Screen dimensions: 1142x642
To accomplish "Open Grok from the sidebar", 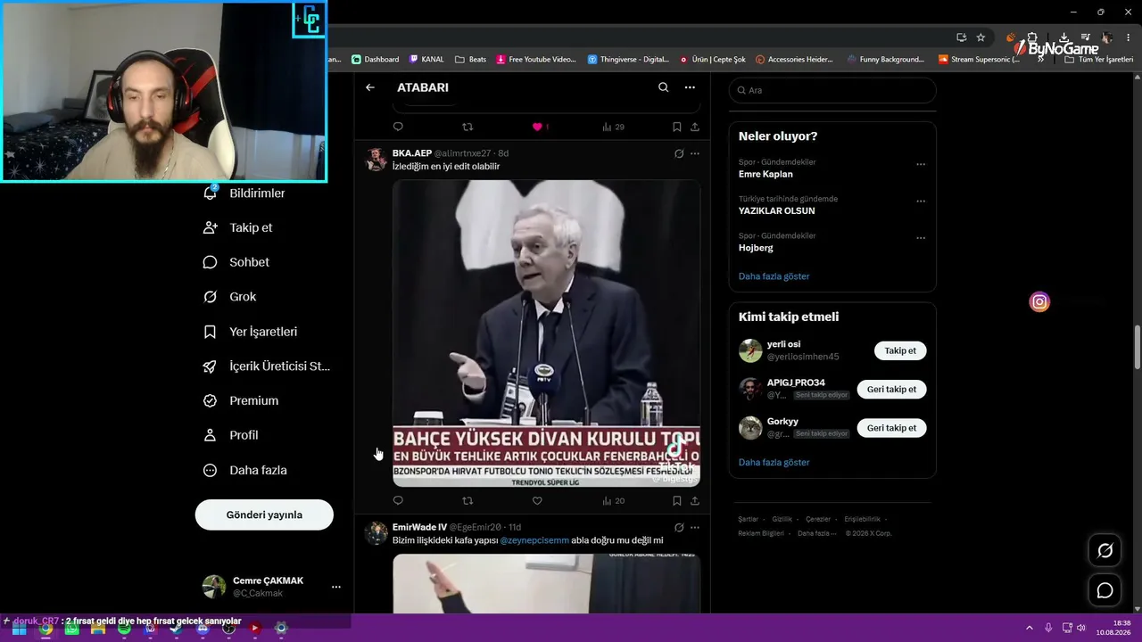I will point(229,297).
